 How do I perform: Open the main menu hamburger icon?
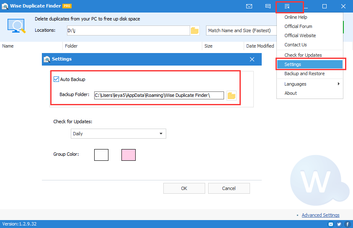(287, 6)
